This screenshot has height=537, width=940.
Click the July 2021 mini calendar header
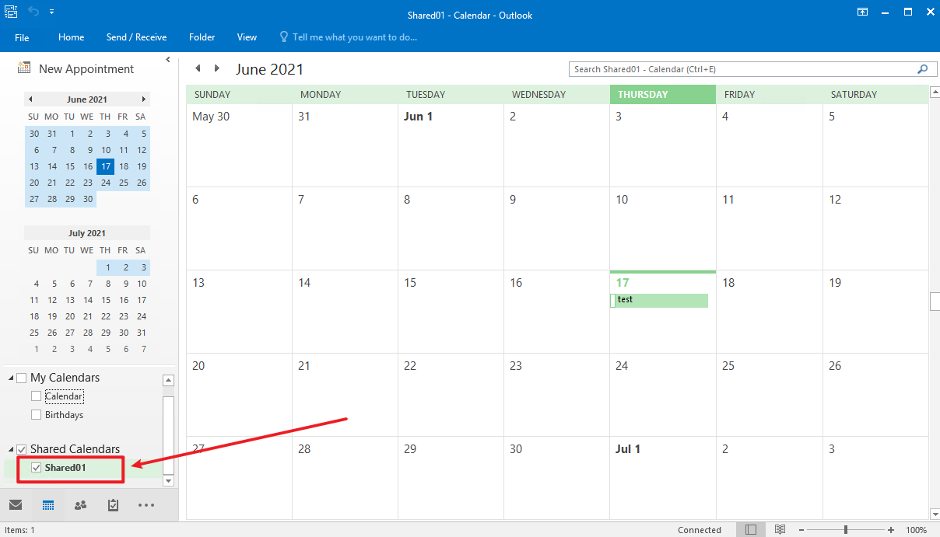(87, 233)
